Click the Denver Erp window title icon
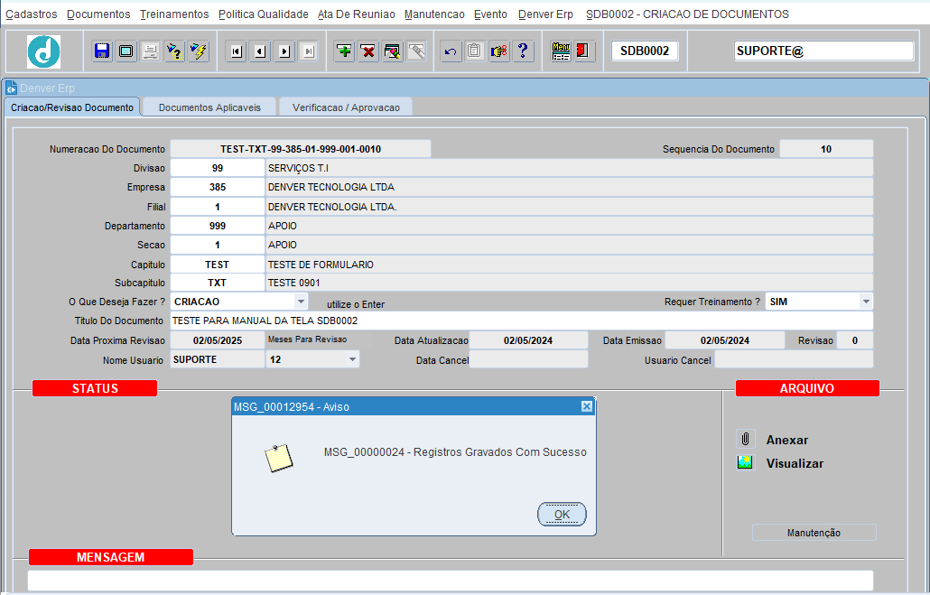The height and width of the screenshot is (595, 930). pyautogui.click(x=11, y=88)
